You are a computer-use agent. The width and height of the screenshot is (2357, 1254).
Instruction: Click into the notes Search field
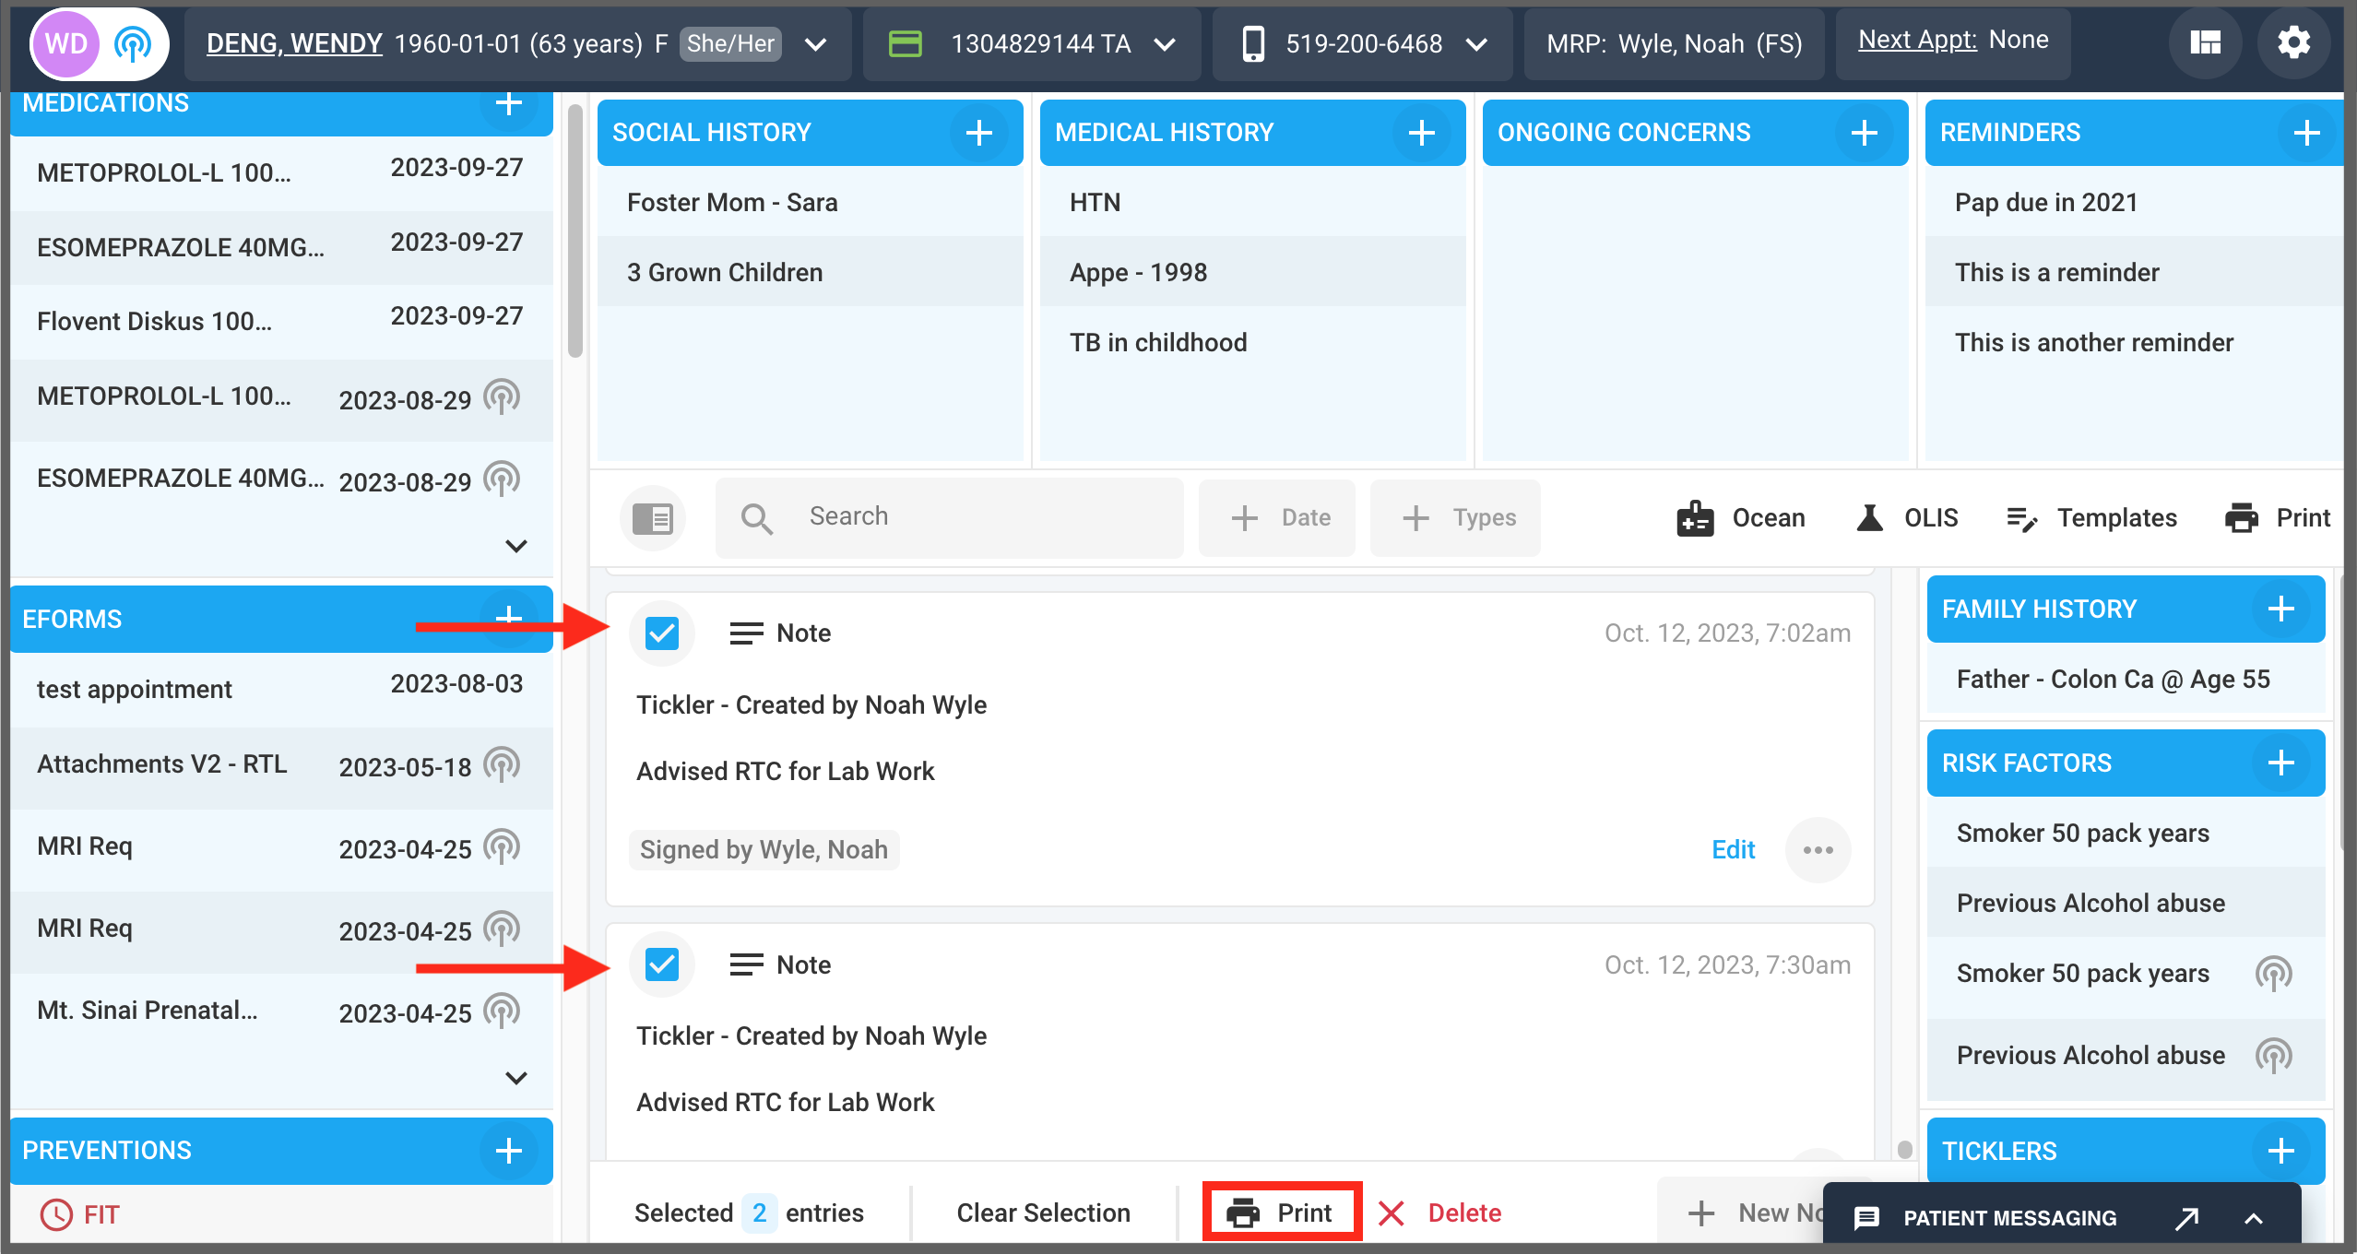[x=950, y=517]
